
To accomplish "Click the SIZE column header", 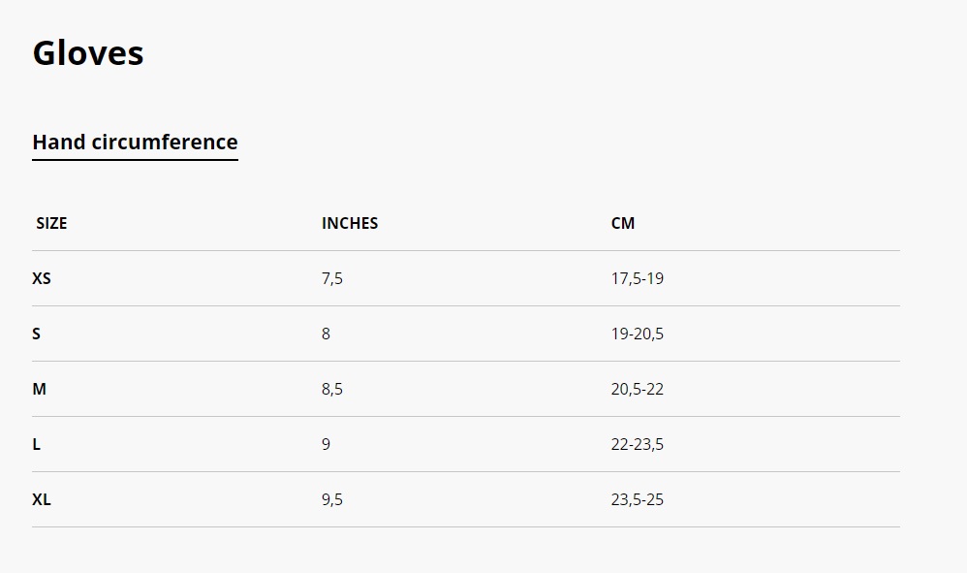I will (x=51, y=223).
